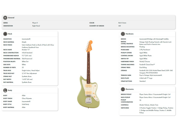The width and height of the screenshot is (177, 130).
Task: Click the STRAP BUTTONS value 'Standard'
Action: [x=142, y=81]
